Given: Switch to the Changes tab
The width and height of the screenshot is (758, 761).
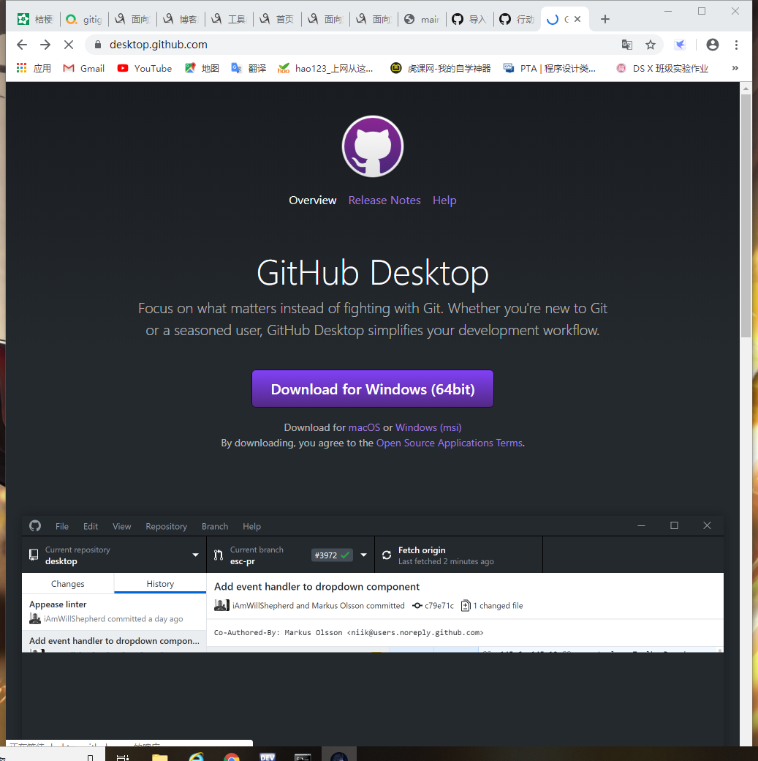Looking at the screenshot, I should (x=68, y=583).
